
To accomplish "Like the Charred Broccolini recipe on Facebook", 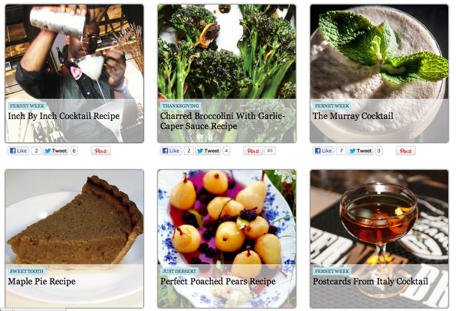I will pos(171,151).
